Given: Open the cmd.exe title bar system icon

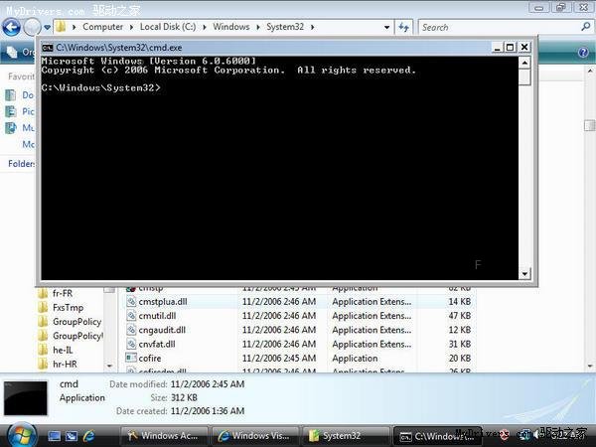Looking at the screenshot, I should [x=48, y=48].
